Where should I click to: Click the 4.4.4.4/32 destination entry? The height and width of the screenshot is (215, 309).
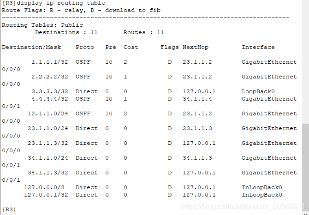tap(50, 99)
